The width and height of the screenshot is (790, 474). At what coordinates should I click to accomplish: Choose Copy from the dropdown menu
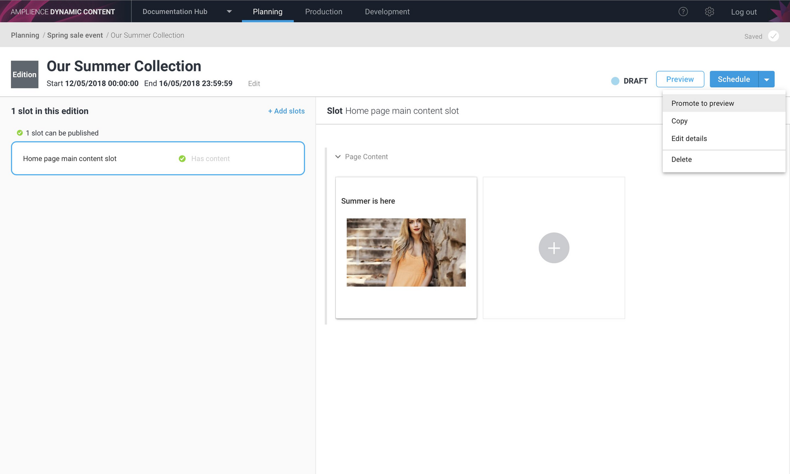tap(724, 121)
